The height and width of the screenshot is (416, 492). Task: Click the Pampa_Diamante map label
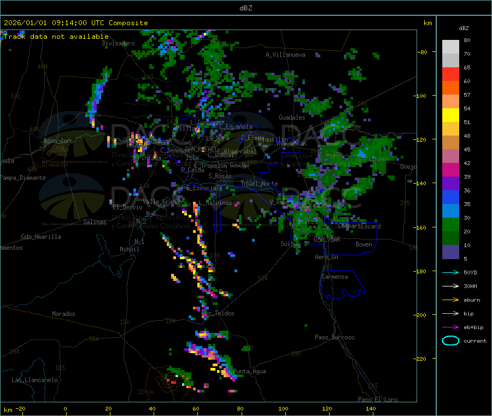22,178
